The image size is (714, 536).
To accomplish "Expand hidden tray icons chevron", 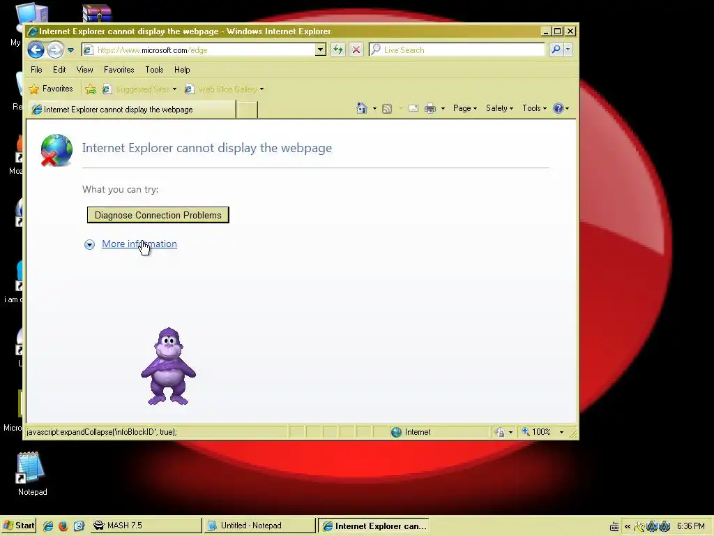I will coord(628,526).
